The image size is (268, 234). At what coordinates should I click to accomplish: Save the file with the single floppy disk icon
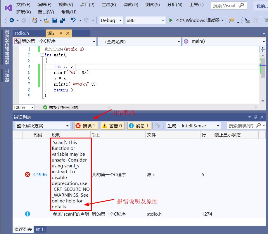[x=55, y=20]
